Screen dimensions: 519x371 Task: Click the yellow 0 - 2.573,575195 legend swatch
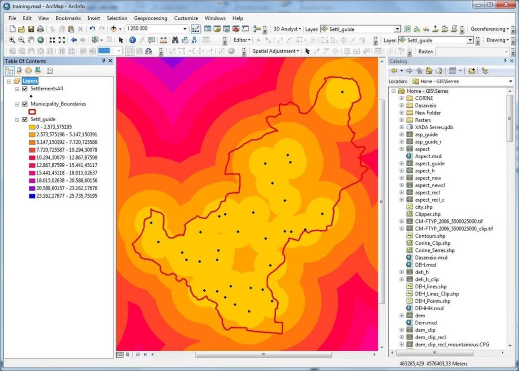[32, 127]
